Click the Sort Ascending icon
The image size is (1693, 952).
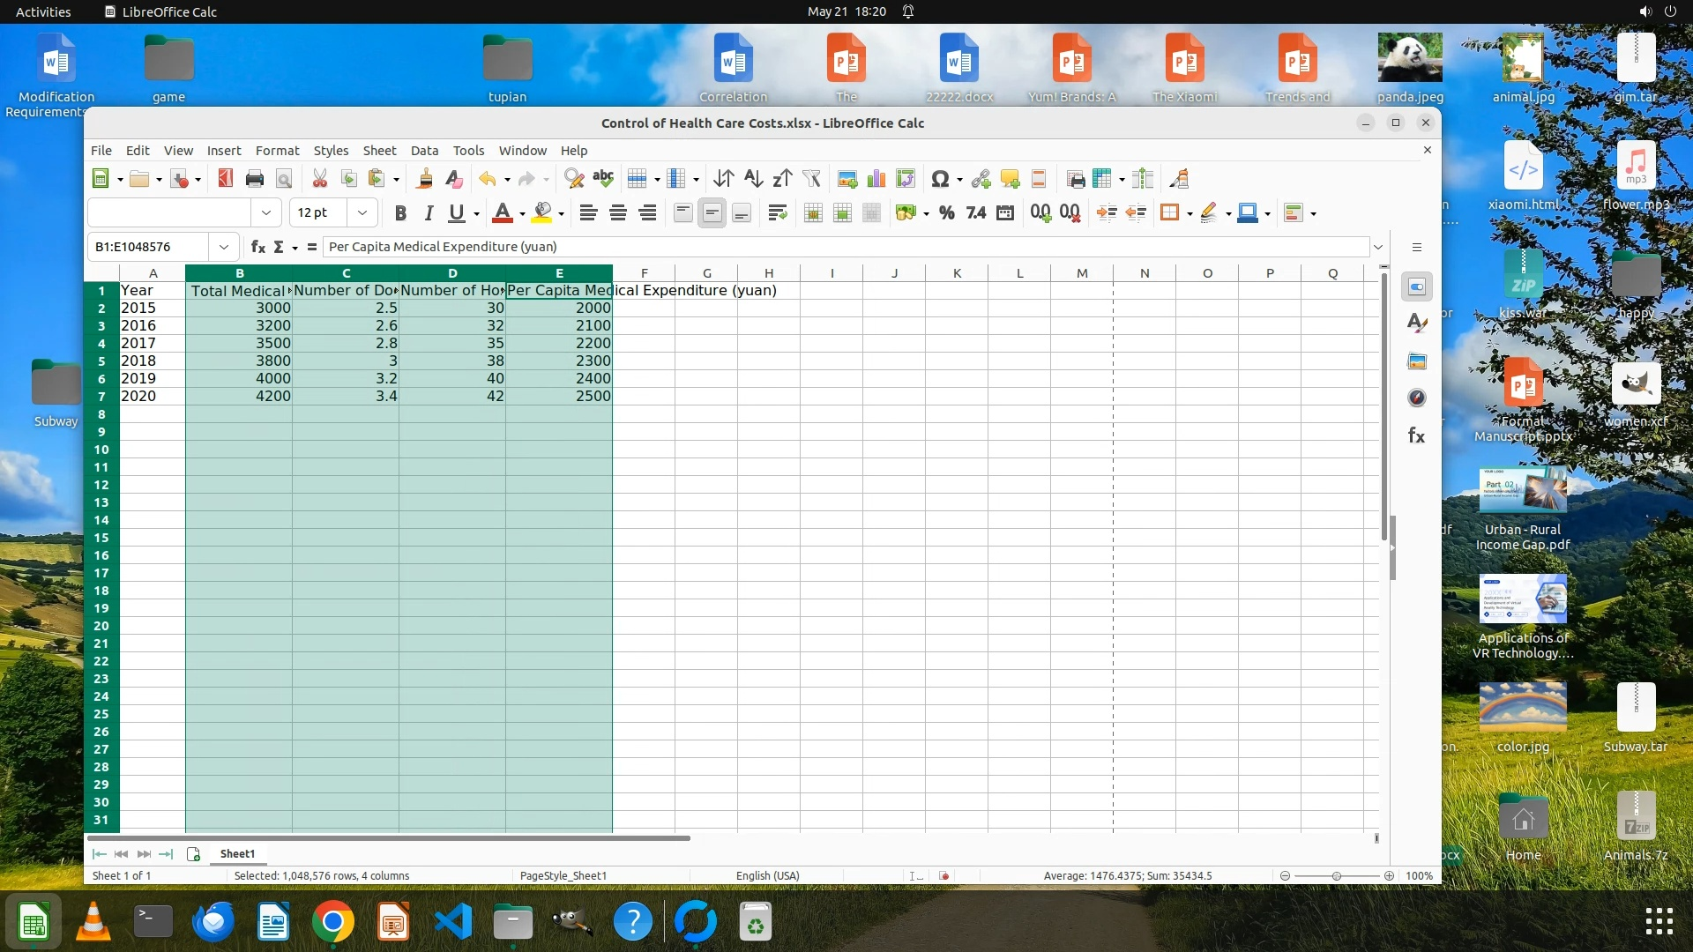tap(752, 180)
